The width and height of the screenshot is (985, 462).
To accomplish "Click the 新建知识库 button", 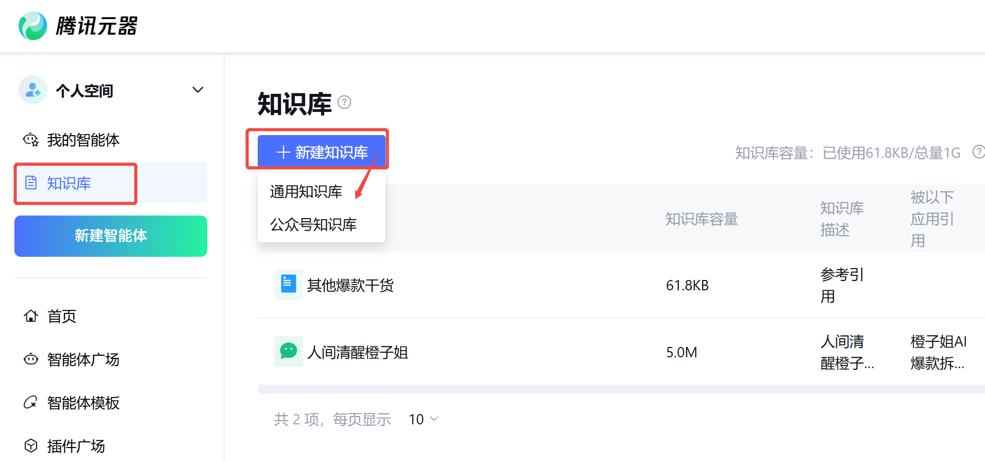I will tap(322, 152).
